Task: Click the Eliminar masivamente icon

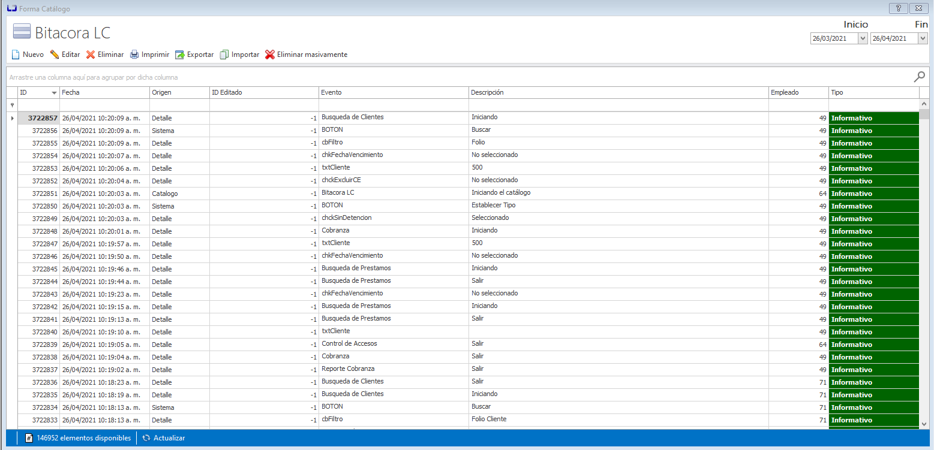Action: [270, 55]
